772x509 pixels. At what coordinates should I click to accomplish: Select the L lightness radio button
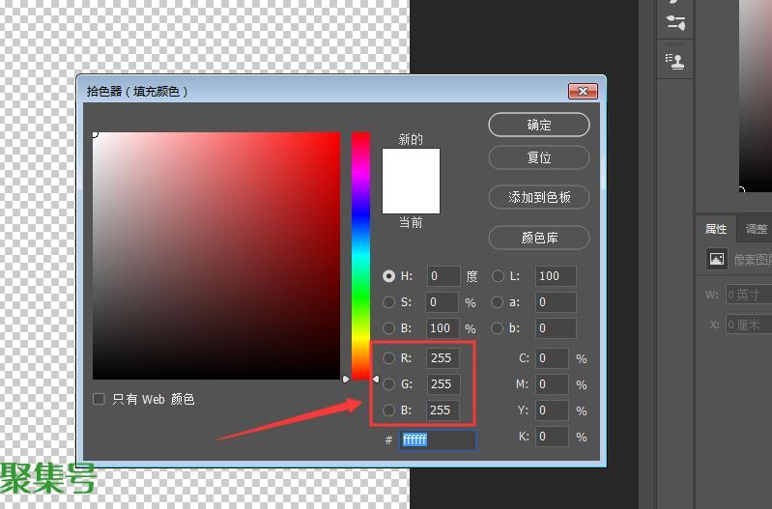498,276
